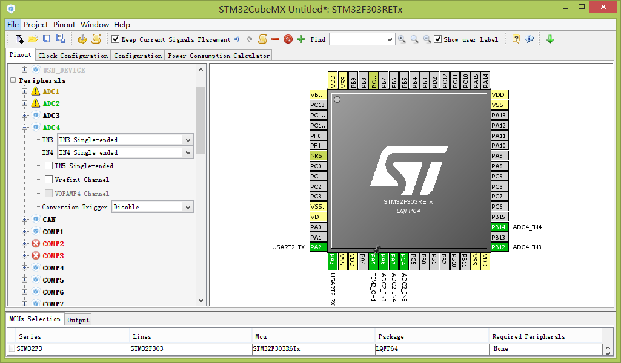The width and height of the screenshot is (621, 363).
Task: Click the ADC2 yellow warning icon
Action: click(x=36, y=103)
